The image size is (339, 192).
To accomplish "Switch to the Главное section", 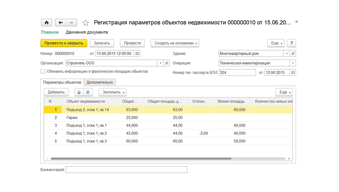I will point(50,32).
